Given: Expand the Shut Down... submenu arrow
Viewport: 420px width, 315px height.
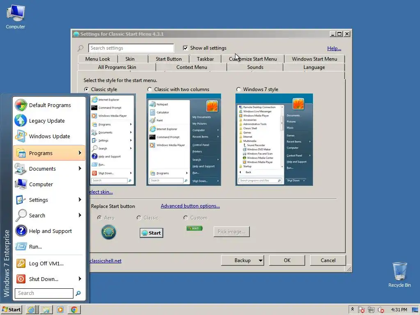Looking at the screenshot, I should [80, 278].
